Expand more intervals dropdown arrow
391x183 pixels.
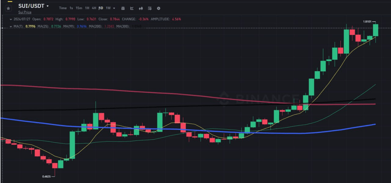(x=114, y=8)
